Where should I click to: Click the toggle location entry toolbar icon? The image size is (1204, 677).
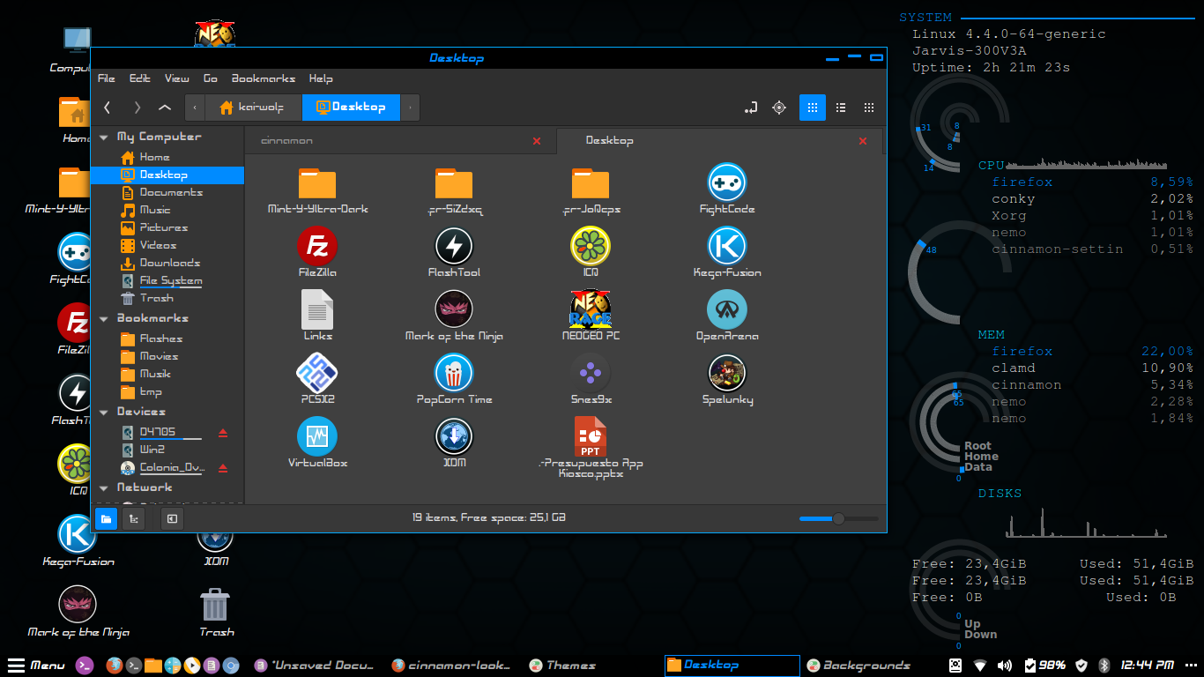[x=751, y=108]
